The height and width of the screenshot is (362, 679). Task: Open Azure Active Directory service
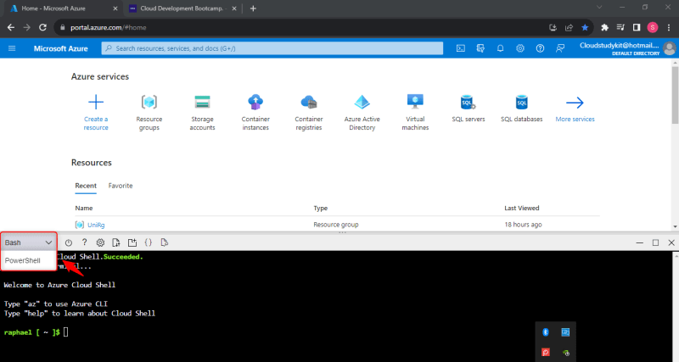(362, 113)
